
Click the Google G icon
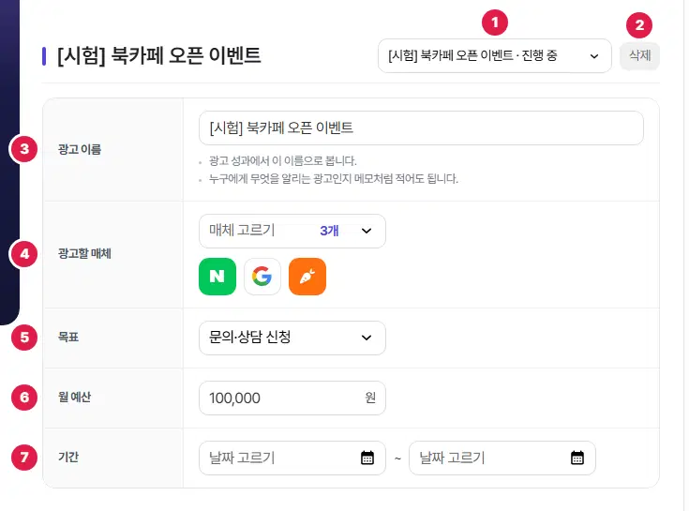262,277
